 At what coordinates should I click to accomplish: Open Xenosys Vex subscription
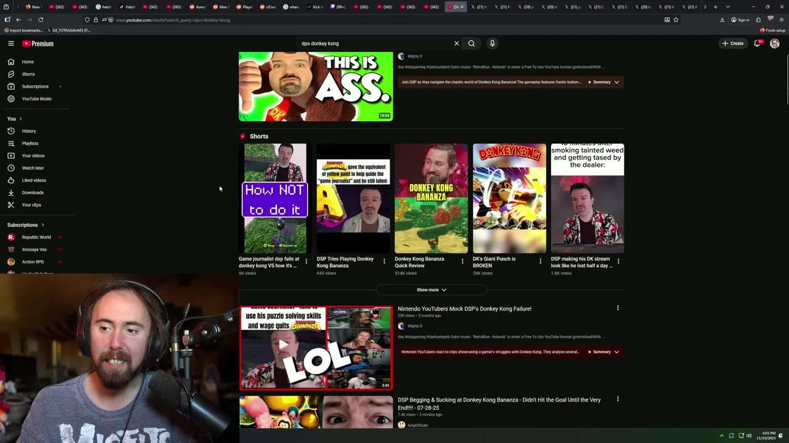35,249
